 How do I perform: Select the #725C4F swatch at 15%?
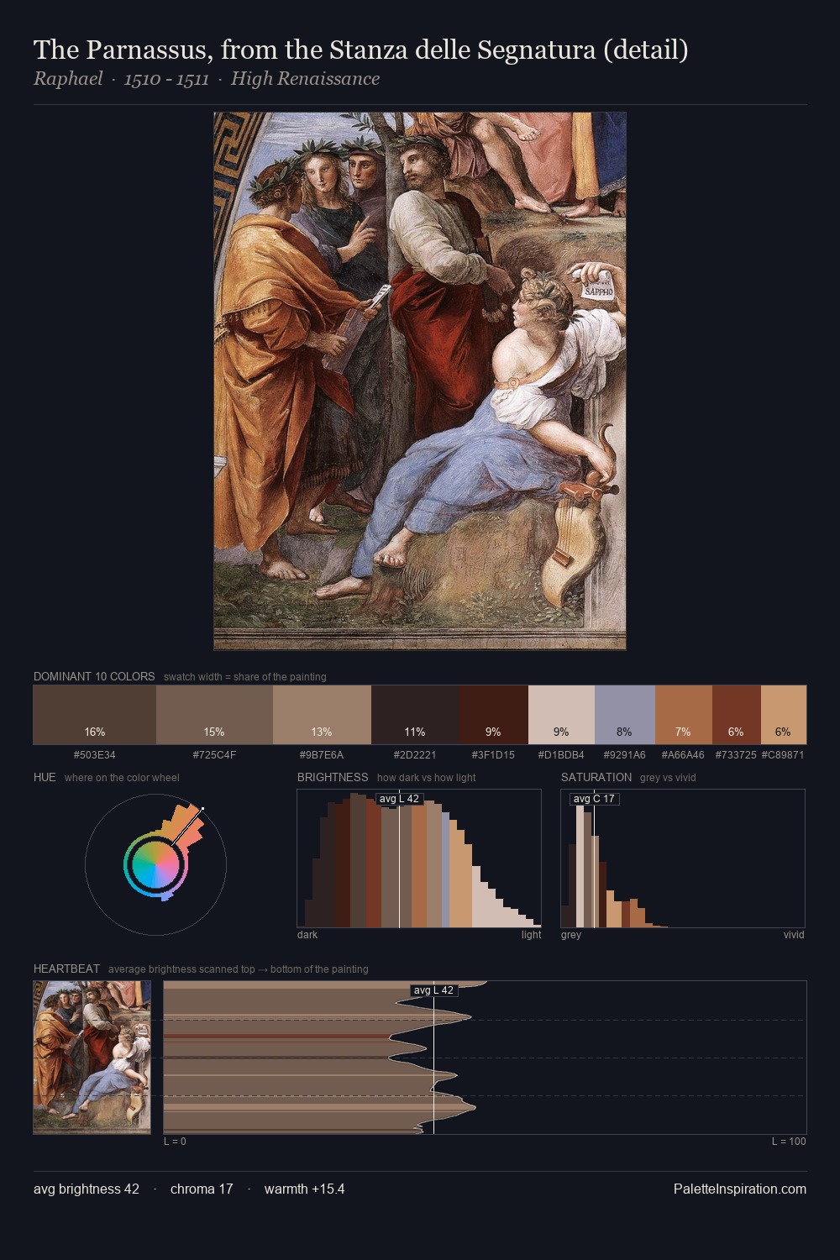point(214,715)
